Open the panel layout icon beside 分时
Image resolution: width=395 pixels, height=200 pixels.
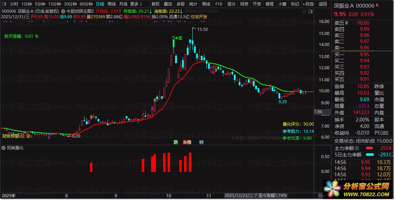[x=5, y=4]
